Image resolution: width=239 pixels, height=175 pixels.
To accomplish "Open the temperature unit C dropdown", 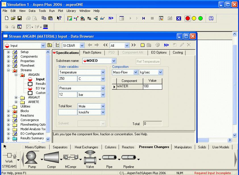I will (103, 79).
